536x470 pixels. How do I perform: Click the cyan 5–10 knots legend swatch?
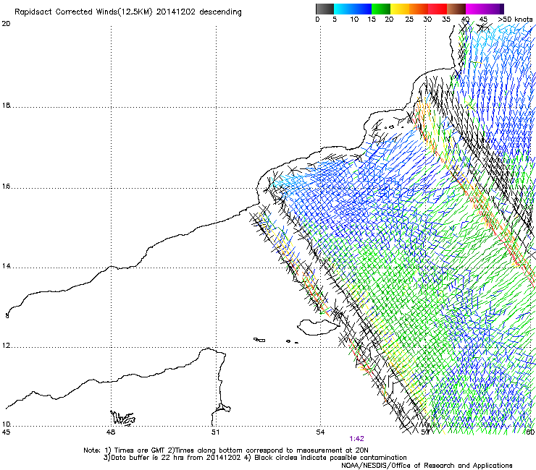pos(343,9)
